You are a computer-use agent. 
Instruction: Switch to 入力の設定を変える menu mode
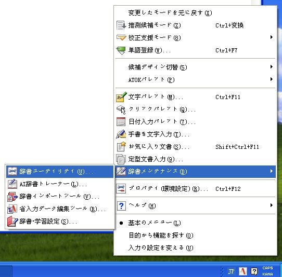tap(195, 248)
